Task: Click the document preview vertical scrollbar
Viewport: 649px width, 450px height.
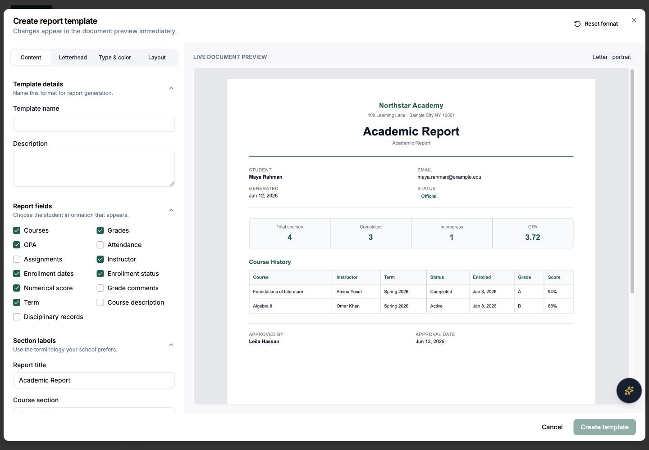Action: coord(632,181)
